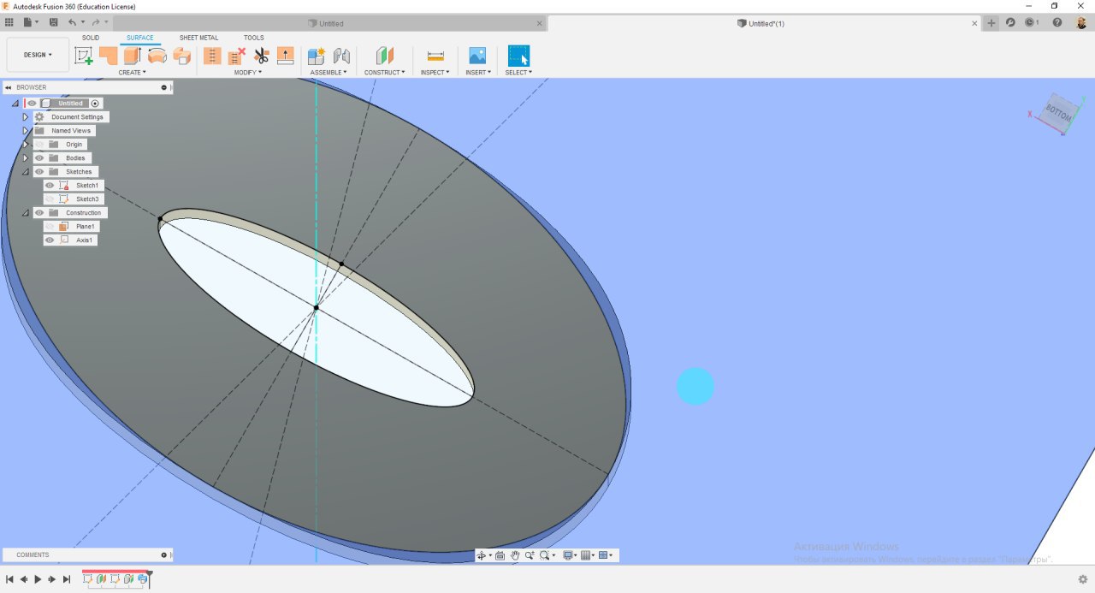Image resolution: width=1095 pixels, height=593 pixels.
Task: Switch to the SOLID tab
Action: pyautogui.click(x=91, y=38)
